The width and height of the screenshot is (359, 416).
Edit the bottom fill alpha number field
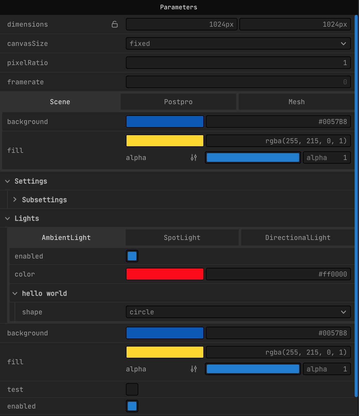click(x=327, y=369)
